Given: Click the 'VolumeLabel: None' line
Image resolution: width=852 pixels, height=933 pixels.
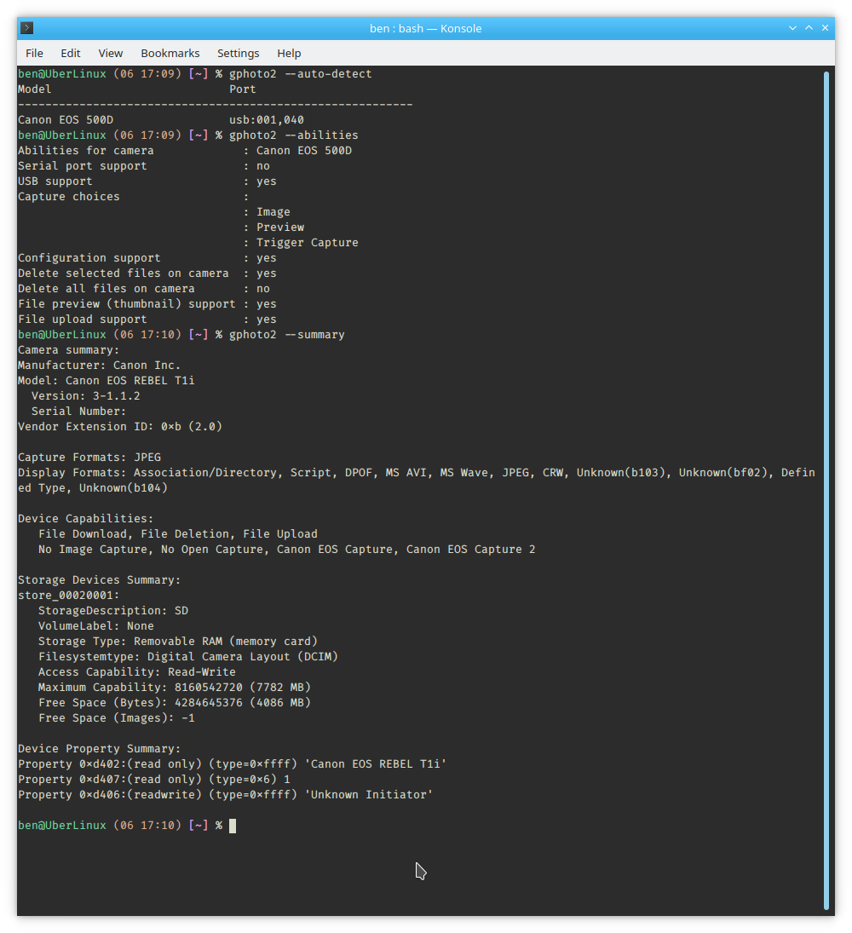Looking at the screenshot, I should click(x=95, y=626).
